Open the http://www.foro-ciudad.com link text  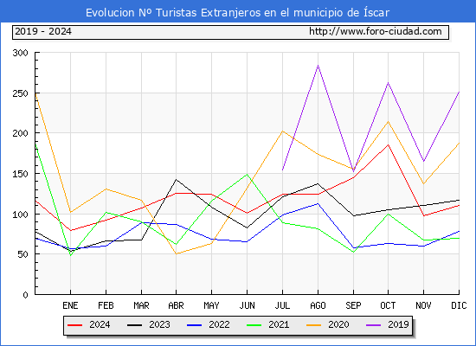376,31
